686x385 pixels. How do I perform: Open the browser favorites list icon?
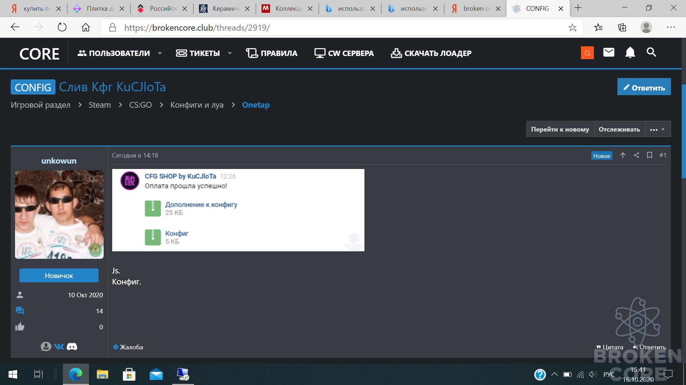(598, 27)
